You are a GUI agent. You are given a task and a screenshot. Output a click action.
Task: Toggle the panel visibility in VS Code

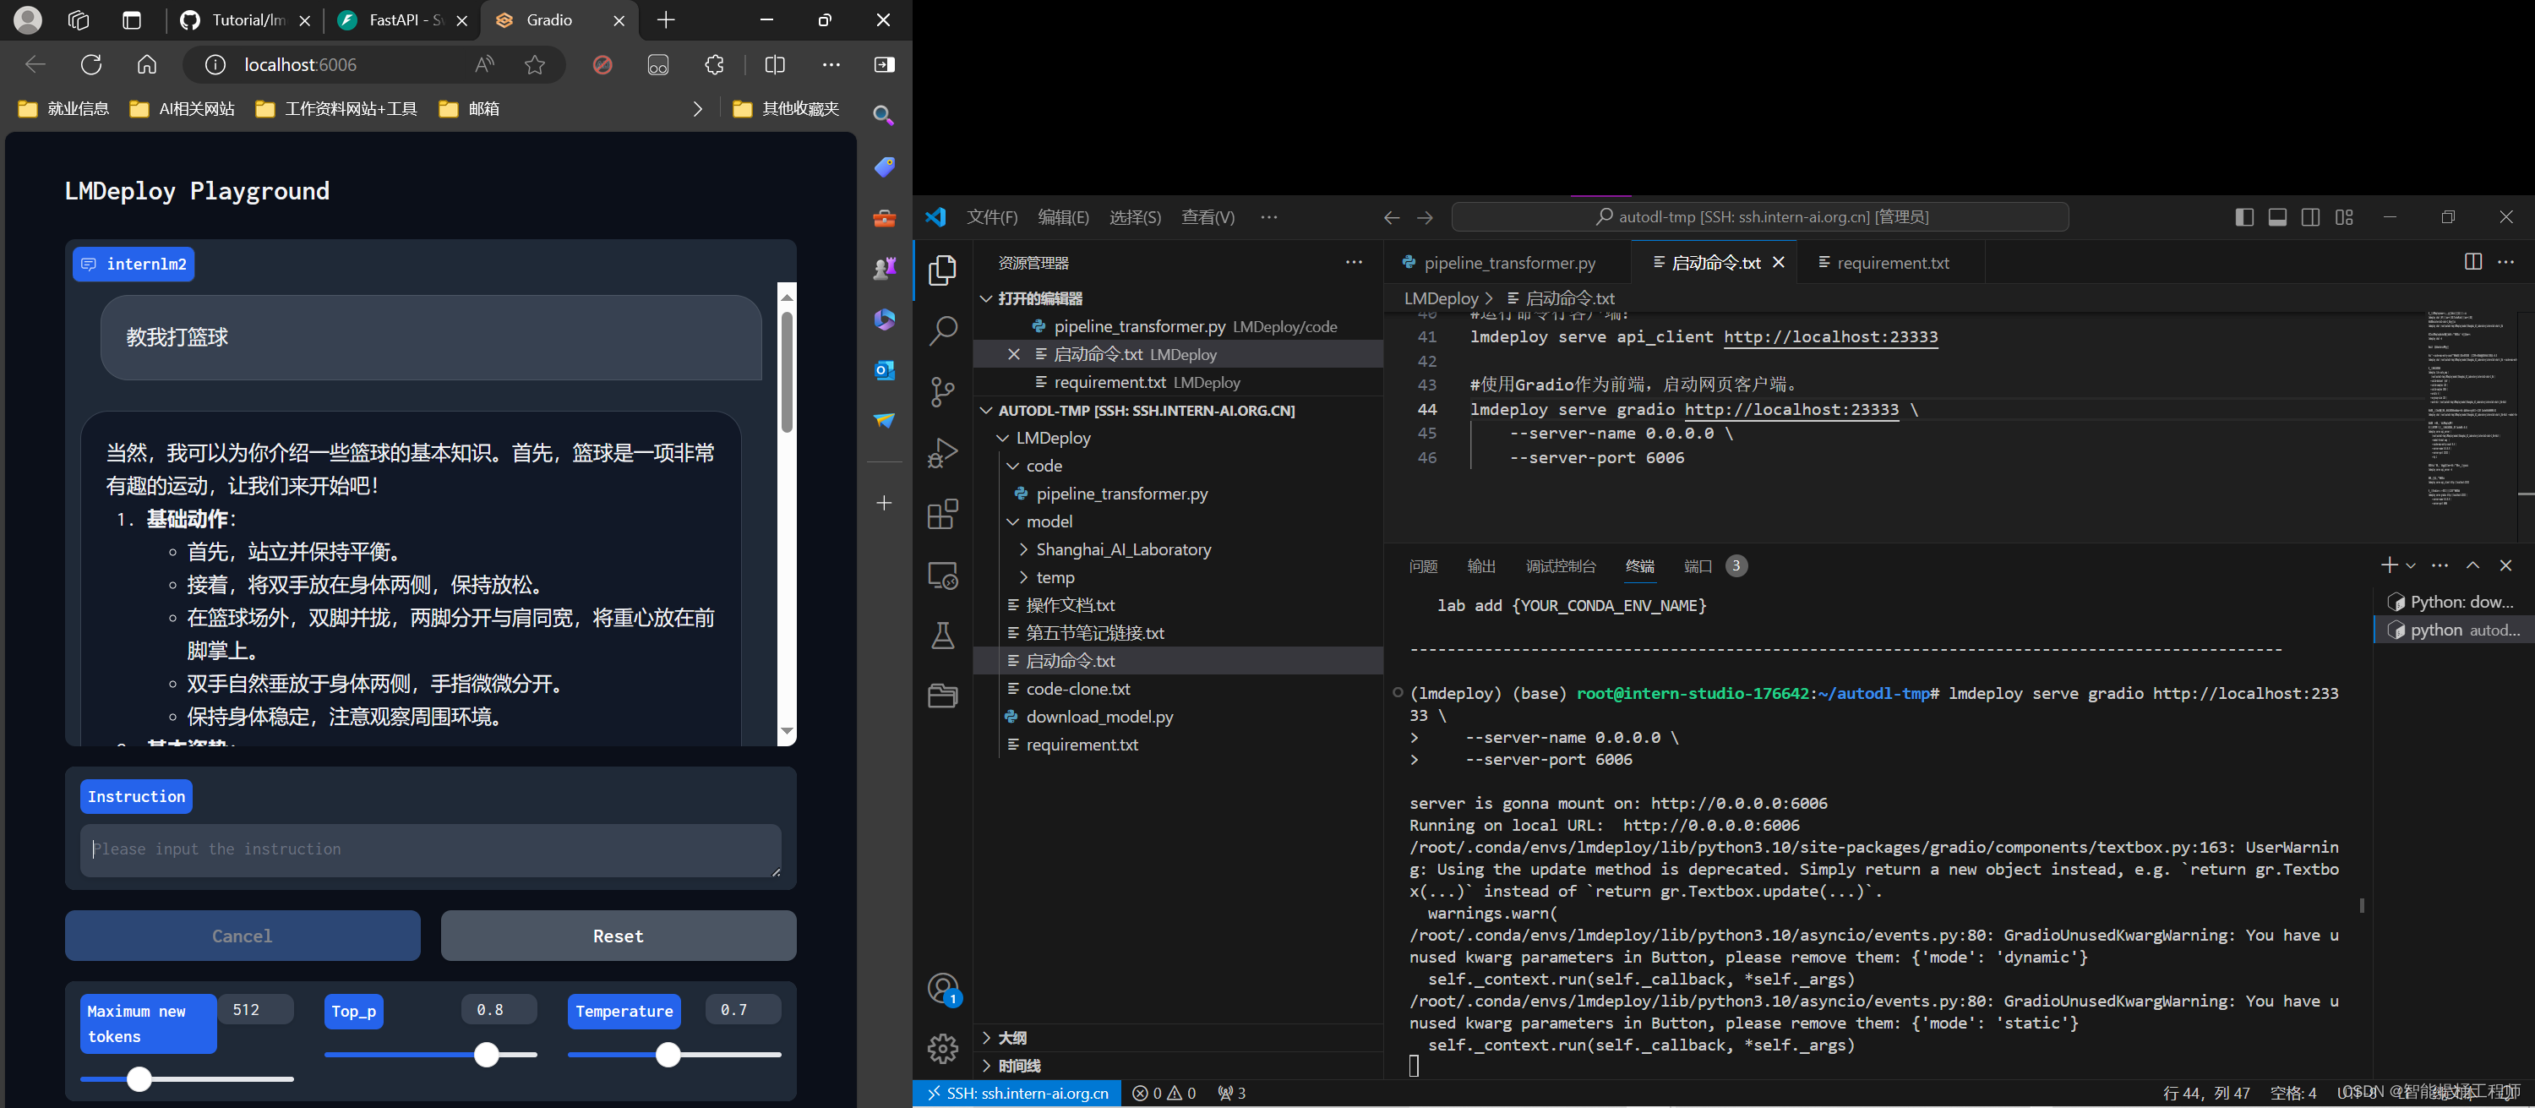pos(2277,217)
